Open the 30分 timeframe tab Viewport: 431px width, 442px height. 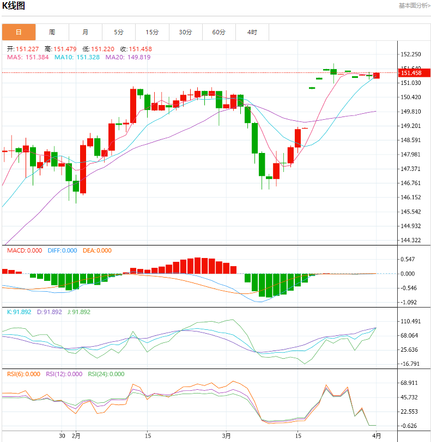pos(186,32)
